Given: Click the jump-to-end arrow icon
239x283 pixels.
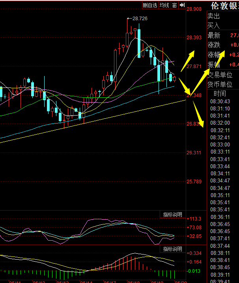Looking at the screenshot, I should pos(182,5).
